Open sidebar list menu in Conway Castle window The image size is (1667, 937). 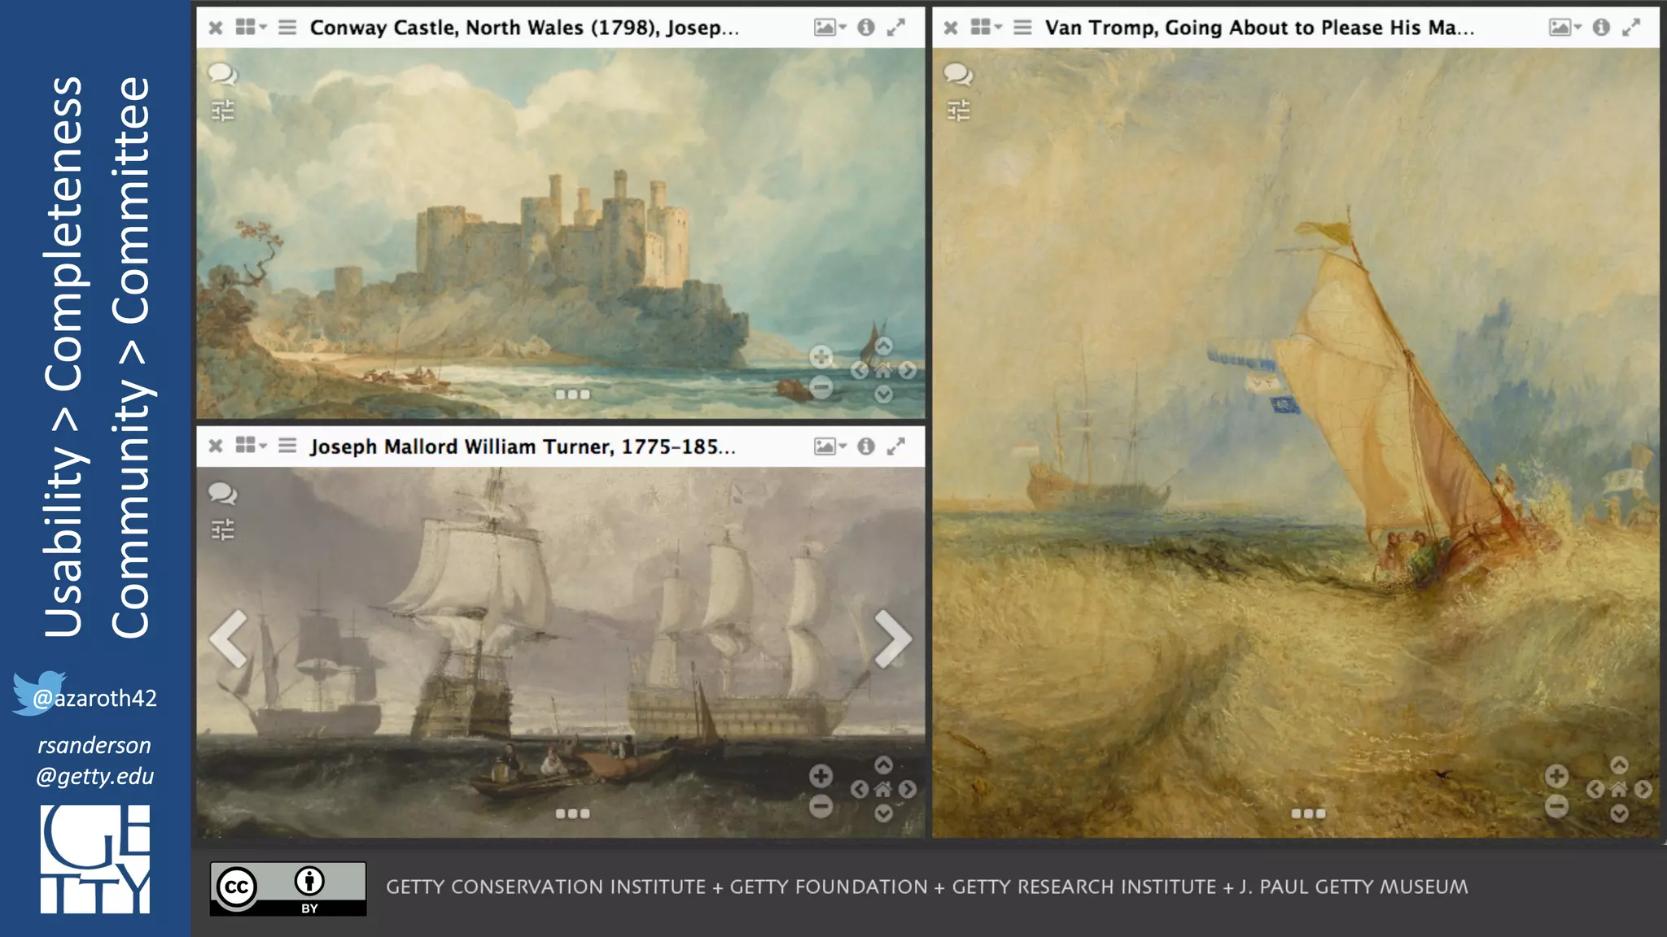(287, 28)
